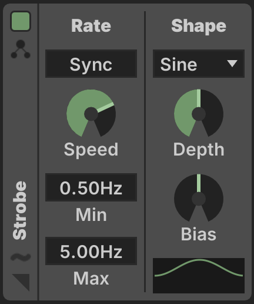Click the Rate section header
This screenshot has width=254, height=304.
[91, 26]
